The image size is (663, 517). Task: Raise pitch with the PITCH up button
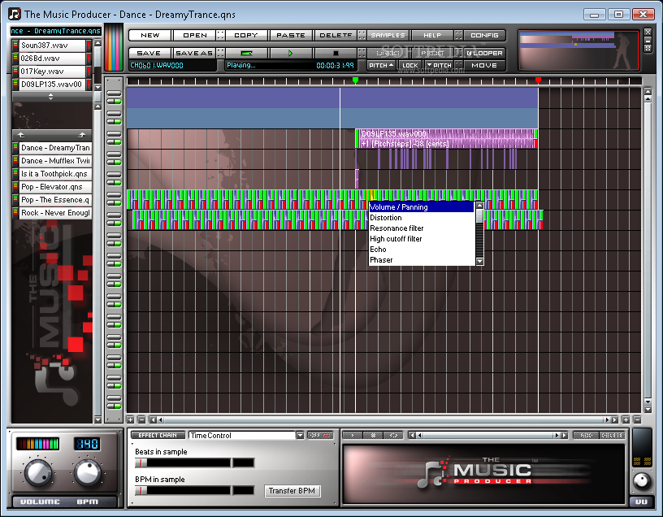[x=381, y=66]
